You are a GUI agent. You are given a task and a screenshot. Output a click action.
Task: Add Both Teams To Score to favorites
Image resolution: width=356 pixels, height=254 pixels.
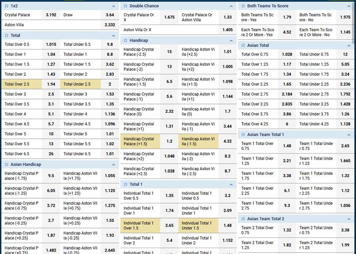point(243,6)
